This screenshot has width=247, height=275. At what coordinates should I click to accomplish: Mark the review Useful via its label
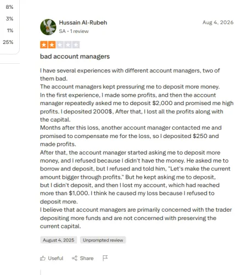[55, 258]
